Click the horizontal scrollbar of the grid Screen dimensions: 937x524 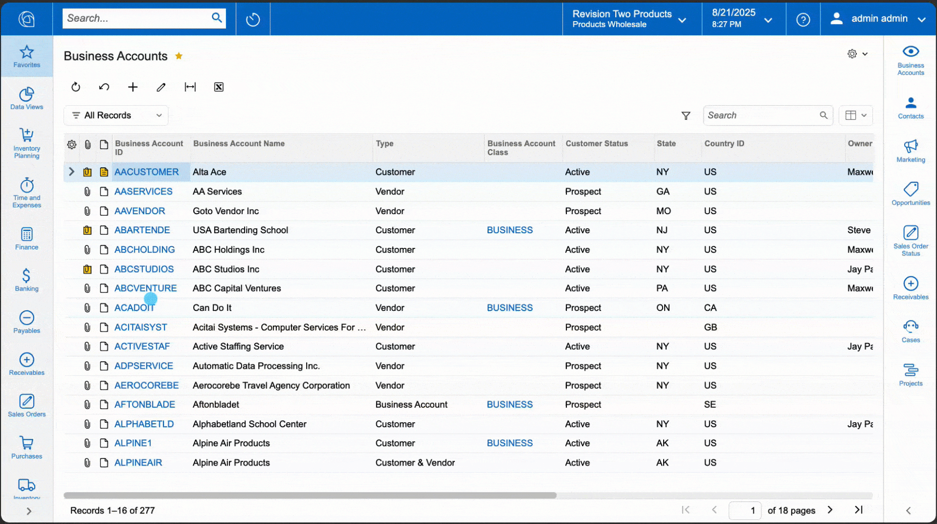[310, 495]
